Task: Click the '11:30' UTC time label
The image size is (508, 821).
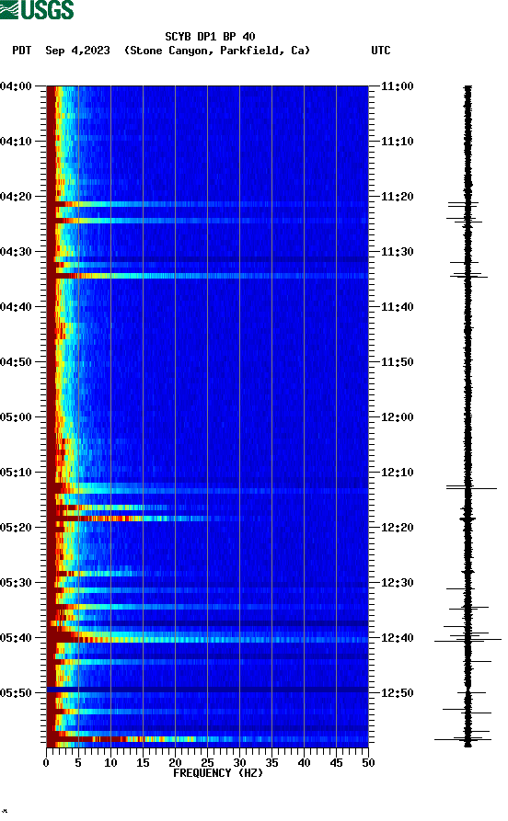Action: (398, 251)
